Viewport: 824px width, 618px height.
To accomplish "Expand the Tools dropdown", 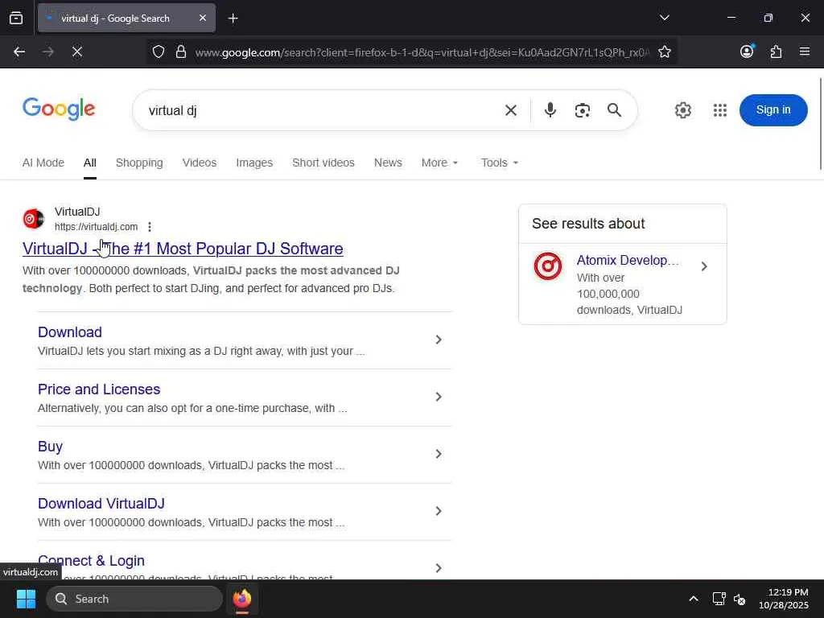I will [499, 163].
